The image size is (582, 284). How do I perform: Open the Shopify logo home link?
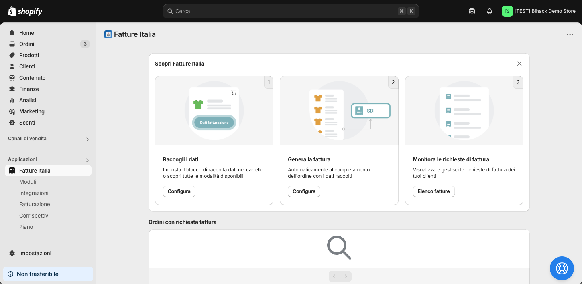(25, 11)
